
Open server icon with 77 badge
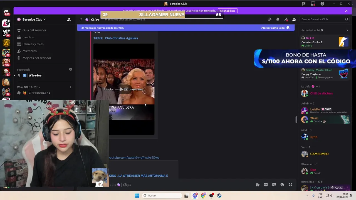6,52
